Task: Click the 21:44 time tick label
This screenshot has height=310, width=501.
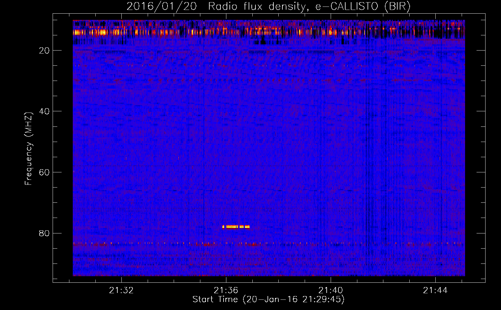Action: 435,290
